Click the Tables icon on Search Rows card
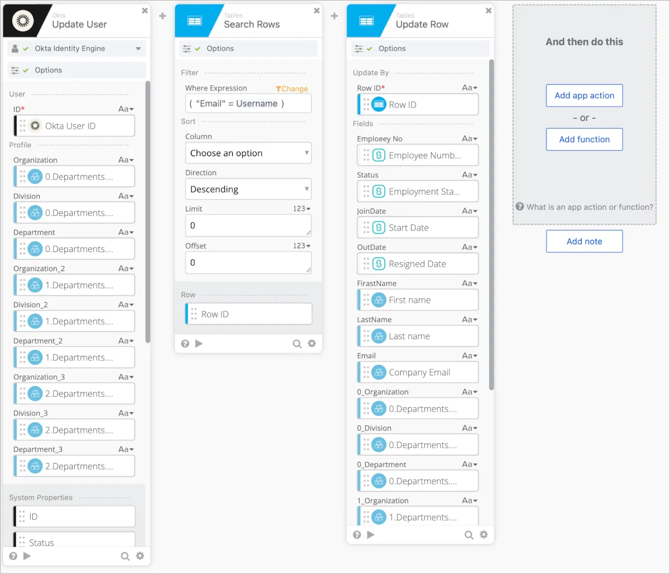This screenshot has height=574, width=670. click(x=195, y=21)
